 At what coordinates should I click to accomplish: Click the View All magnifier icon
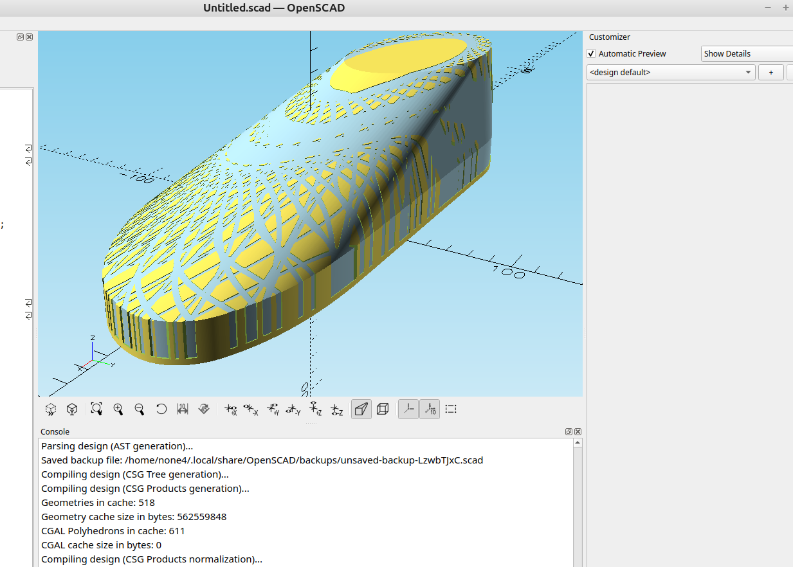point(96,409)
